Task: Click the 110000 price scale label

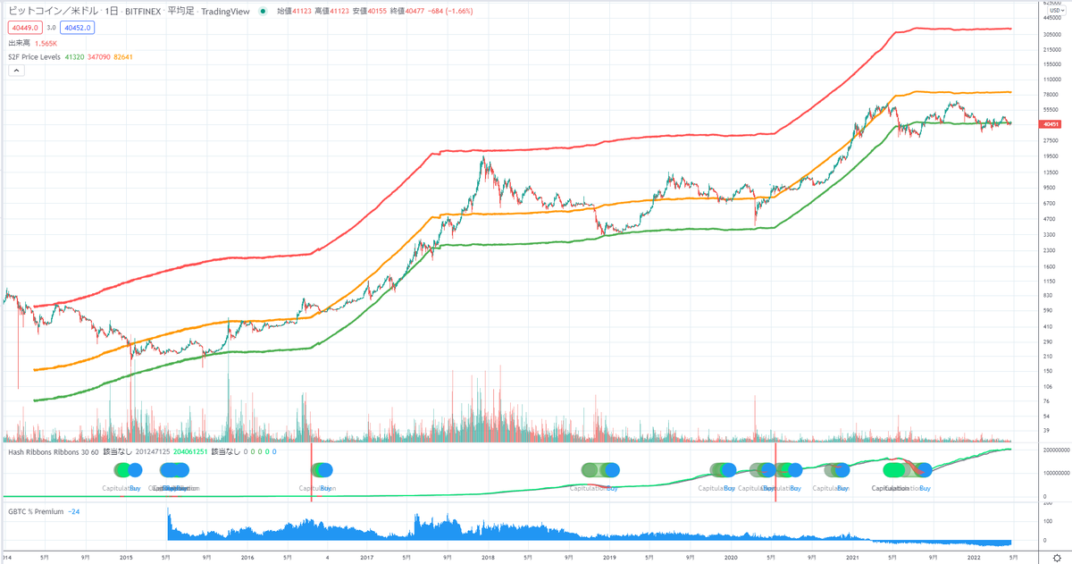Action: click(1051, 79)
